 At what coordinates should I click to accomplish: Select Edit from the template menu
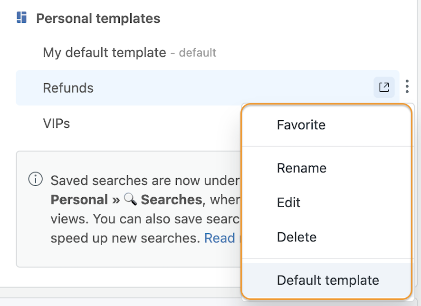point(288,202)
